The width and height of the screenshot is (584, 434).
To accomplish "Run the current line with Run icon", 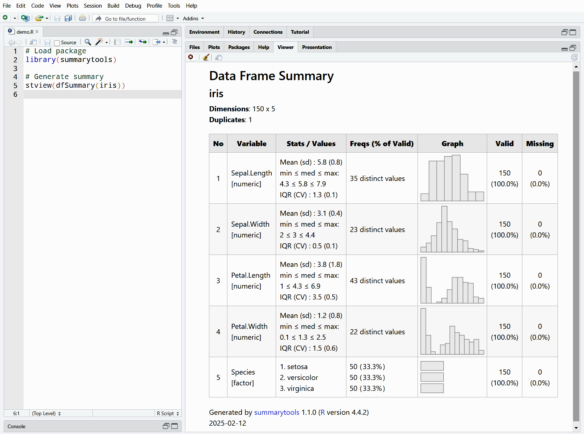I will pyautogui.click(x=129, y=42).
